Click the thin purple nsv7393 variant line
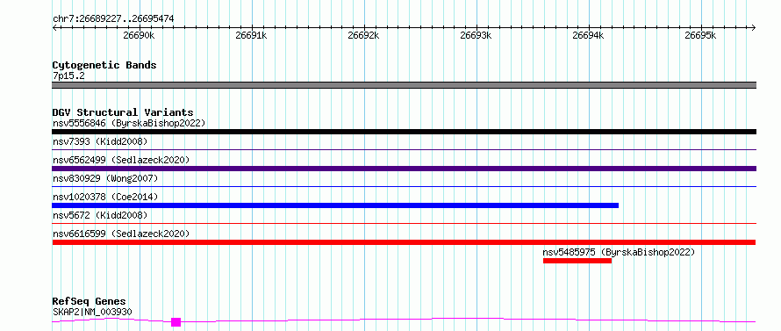Viewport: 781px width, 331px height. pyautogui.click(x=404, y=149)
